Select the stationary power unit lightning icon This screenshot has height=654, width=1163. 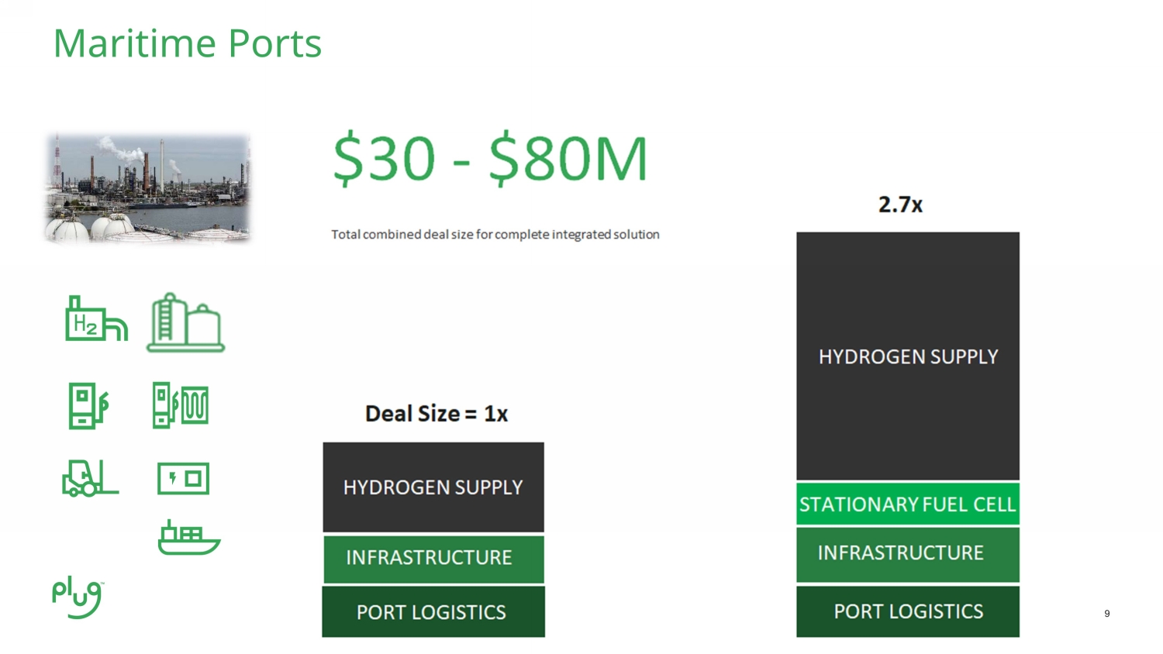click(x=183, y=478)
